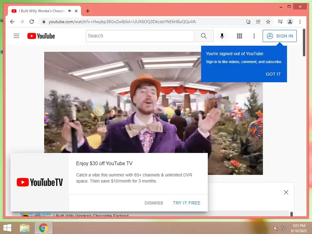Dismiss signed-out notice with GOT IT
Image resolution: width=312 pixels, height=234 pixels.
pos(273,74)
